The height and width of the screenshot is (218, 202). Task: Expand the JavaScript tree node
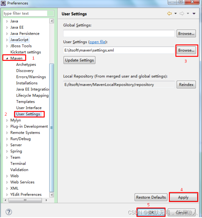click(7, 40)
